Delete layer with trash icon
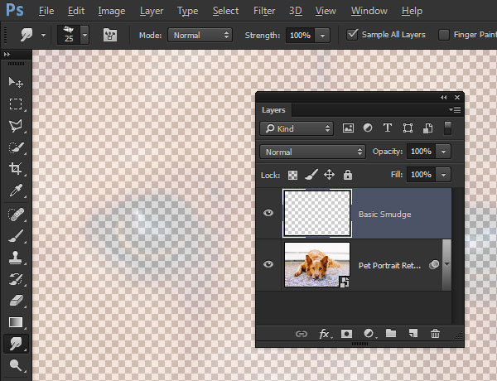 pos(435,334)
